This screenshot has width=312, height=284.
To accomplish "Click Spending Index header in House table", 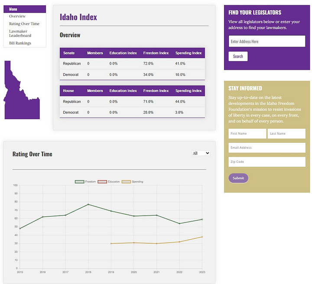I will 188,91.
